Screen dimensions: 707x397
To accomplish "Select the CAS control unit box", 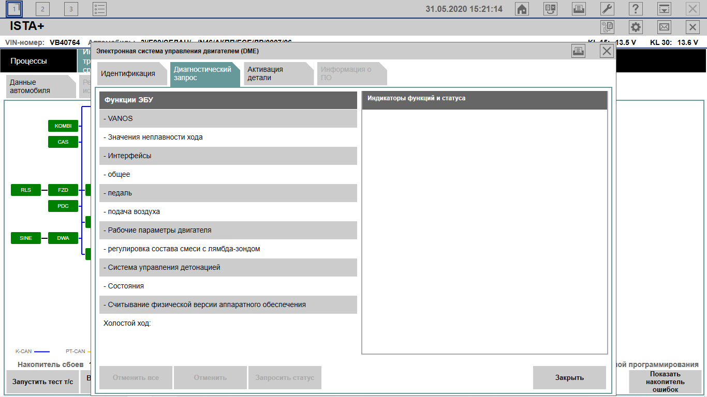I will pyautogui.click(x=63, y=142).
